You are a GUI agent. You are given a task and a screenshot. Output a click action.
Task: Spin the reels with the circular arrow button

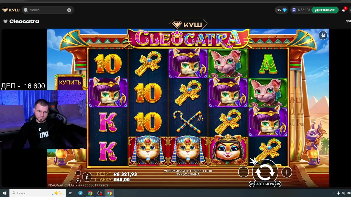[x=265, y=172]
